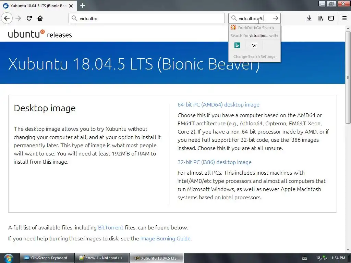The image size is (351, 263).
Task: Reload the current page
Action: (29, 18)
